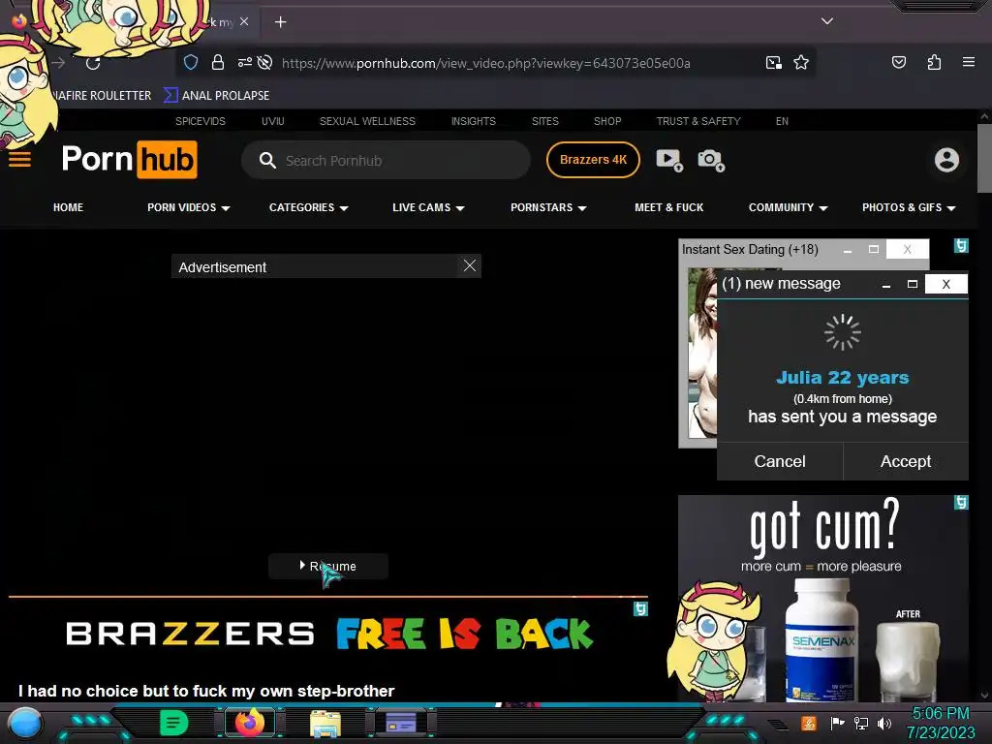
Task: Bookmark this page with the star
Action: [801, 62]
